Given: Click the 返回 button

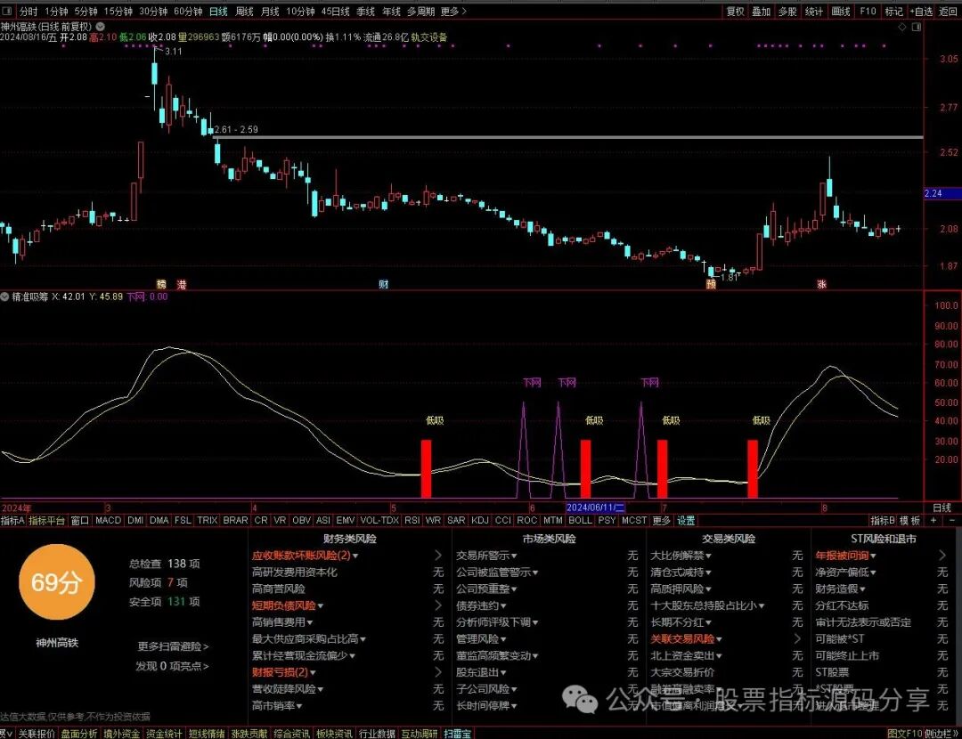Looking at the screenshot, I should (x=949, y=11).
